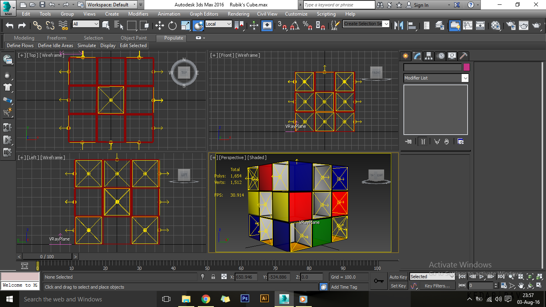Open the Workspace: Default dropdown
This screenshot has width=546, height=307.
[x=112, y=5]
